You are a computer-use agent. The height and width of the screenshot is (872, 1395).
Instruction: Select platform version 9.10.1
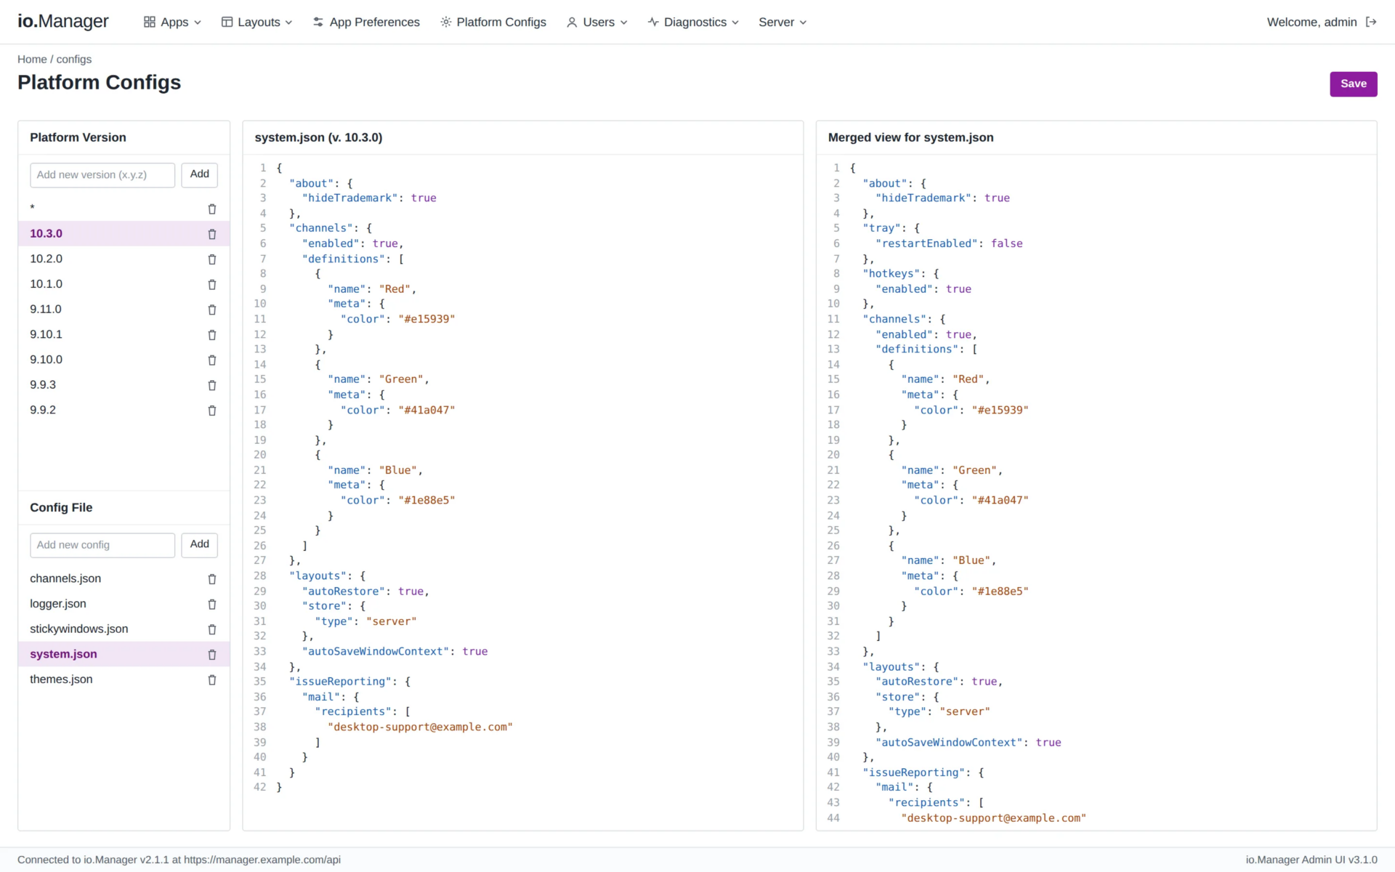(x=124, y=334)
